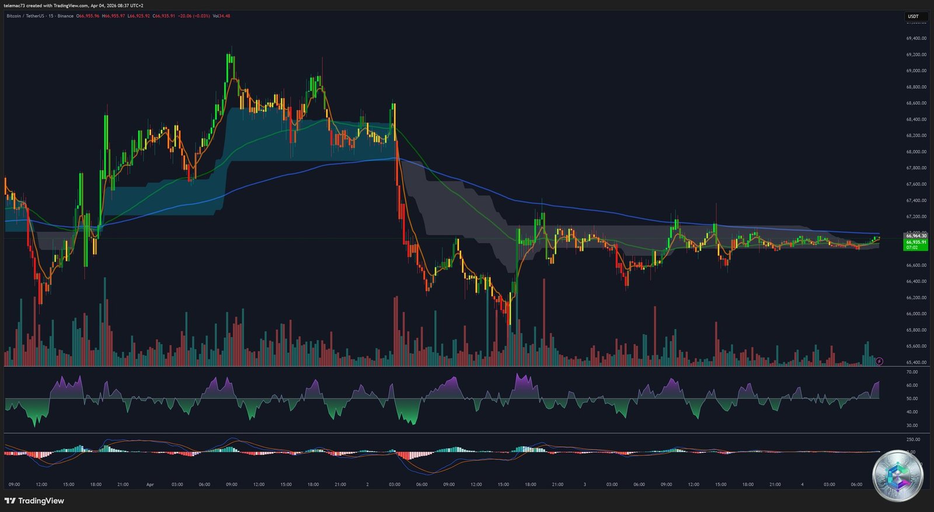Click the 65,400.00 price scale label

[916, 362]
